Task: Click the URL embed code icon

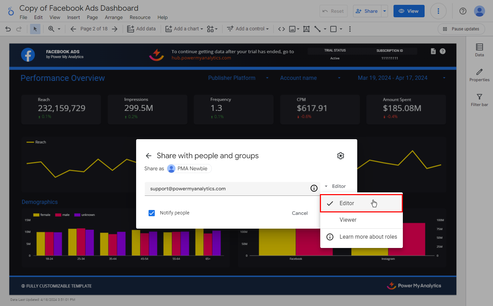Action: click(x=282, y=29)
